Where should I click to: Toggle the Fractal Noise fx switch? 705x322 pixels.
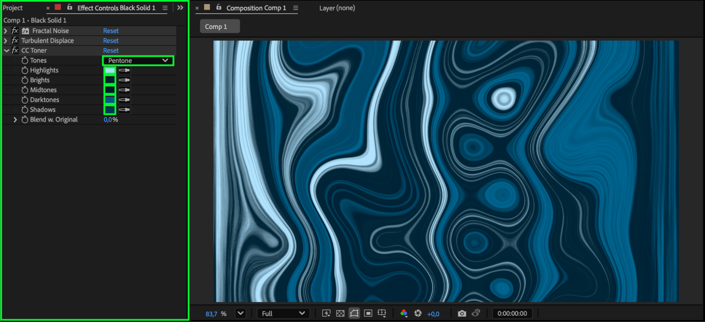[x=15, y=31]
